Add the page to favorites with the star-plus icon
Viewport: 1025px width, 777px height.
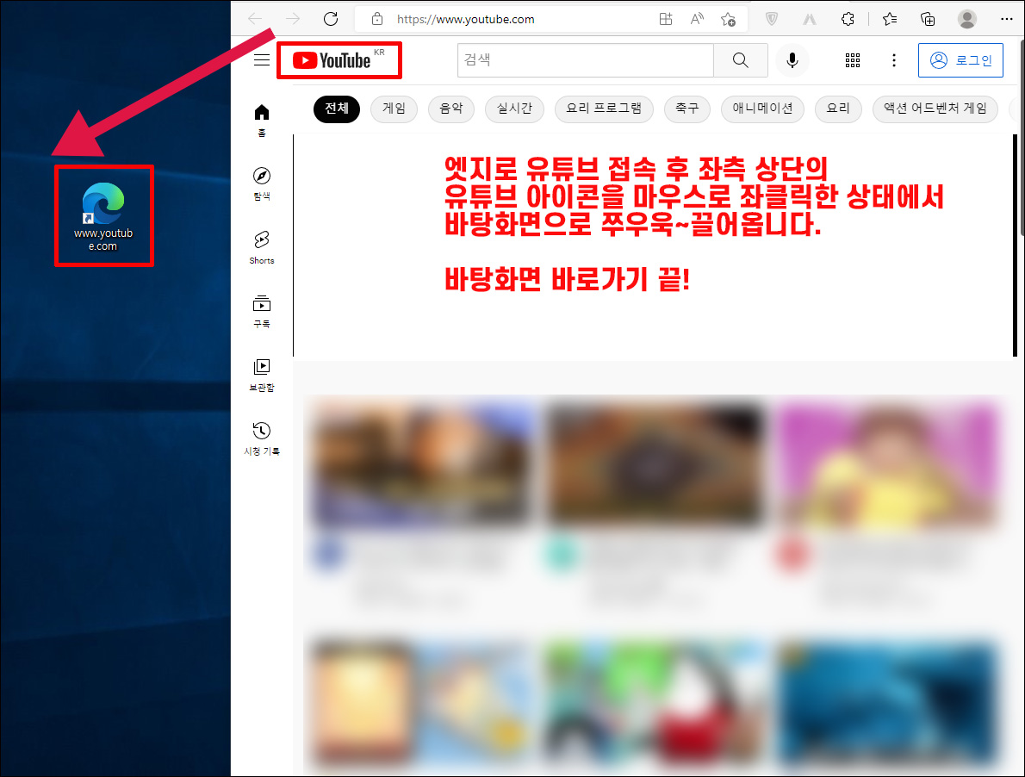728,19
